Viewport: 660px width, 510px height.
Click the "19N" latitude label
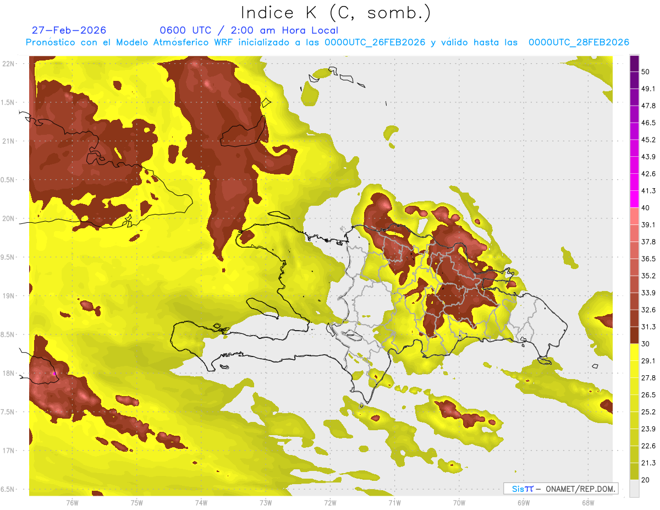[9, 296]
